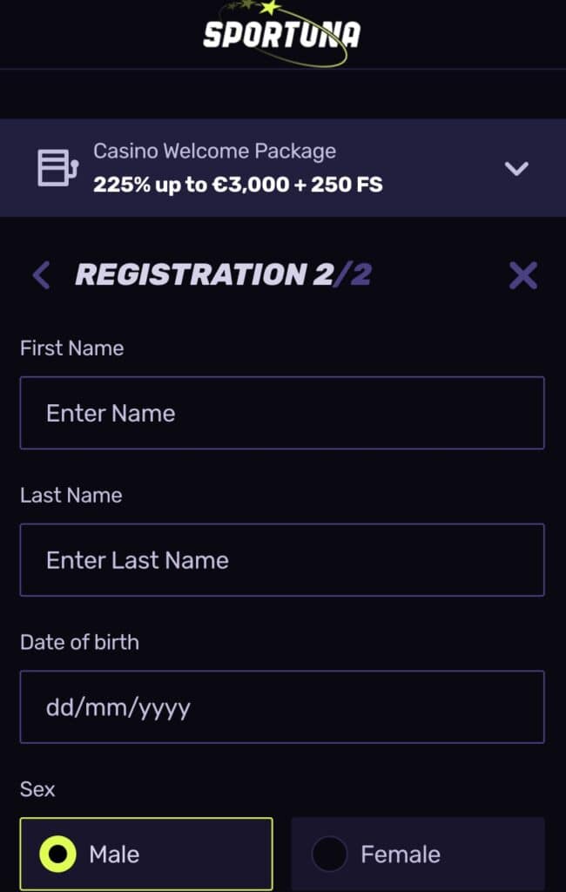
Task: Pick the Female option label text
Action: 401,855
